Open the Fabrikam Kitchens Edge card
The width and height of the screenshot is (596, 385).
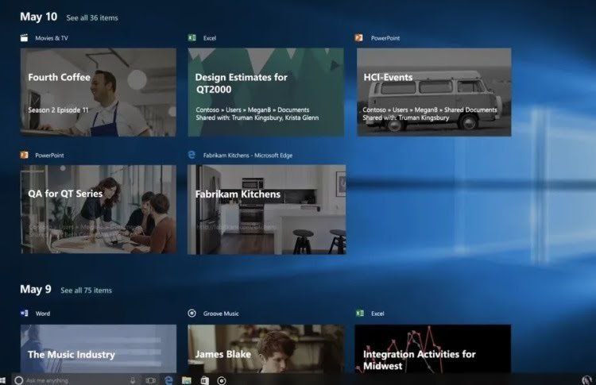266,210
